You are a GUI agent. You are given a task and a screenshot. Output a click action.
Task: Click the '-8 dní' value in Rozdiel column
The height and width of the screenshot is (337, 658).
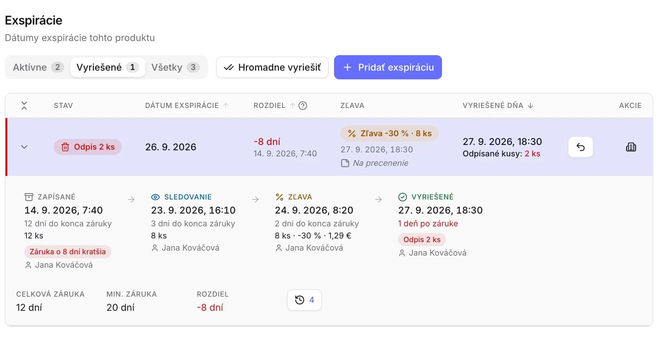267,142
